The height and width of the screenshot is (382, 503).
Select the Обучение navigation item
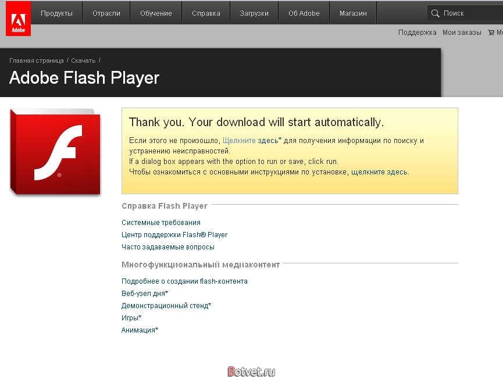pyautogui.click(x=156, y=13)
